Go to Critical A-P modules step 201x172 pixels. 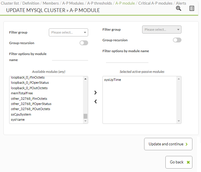click(x=155, y=3)
